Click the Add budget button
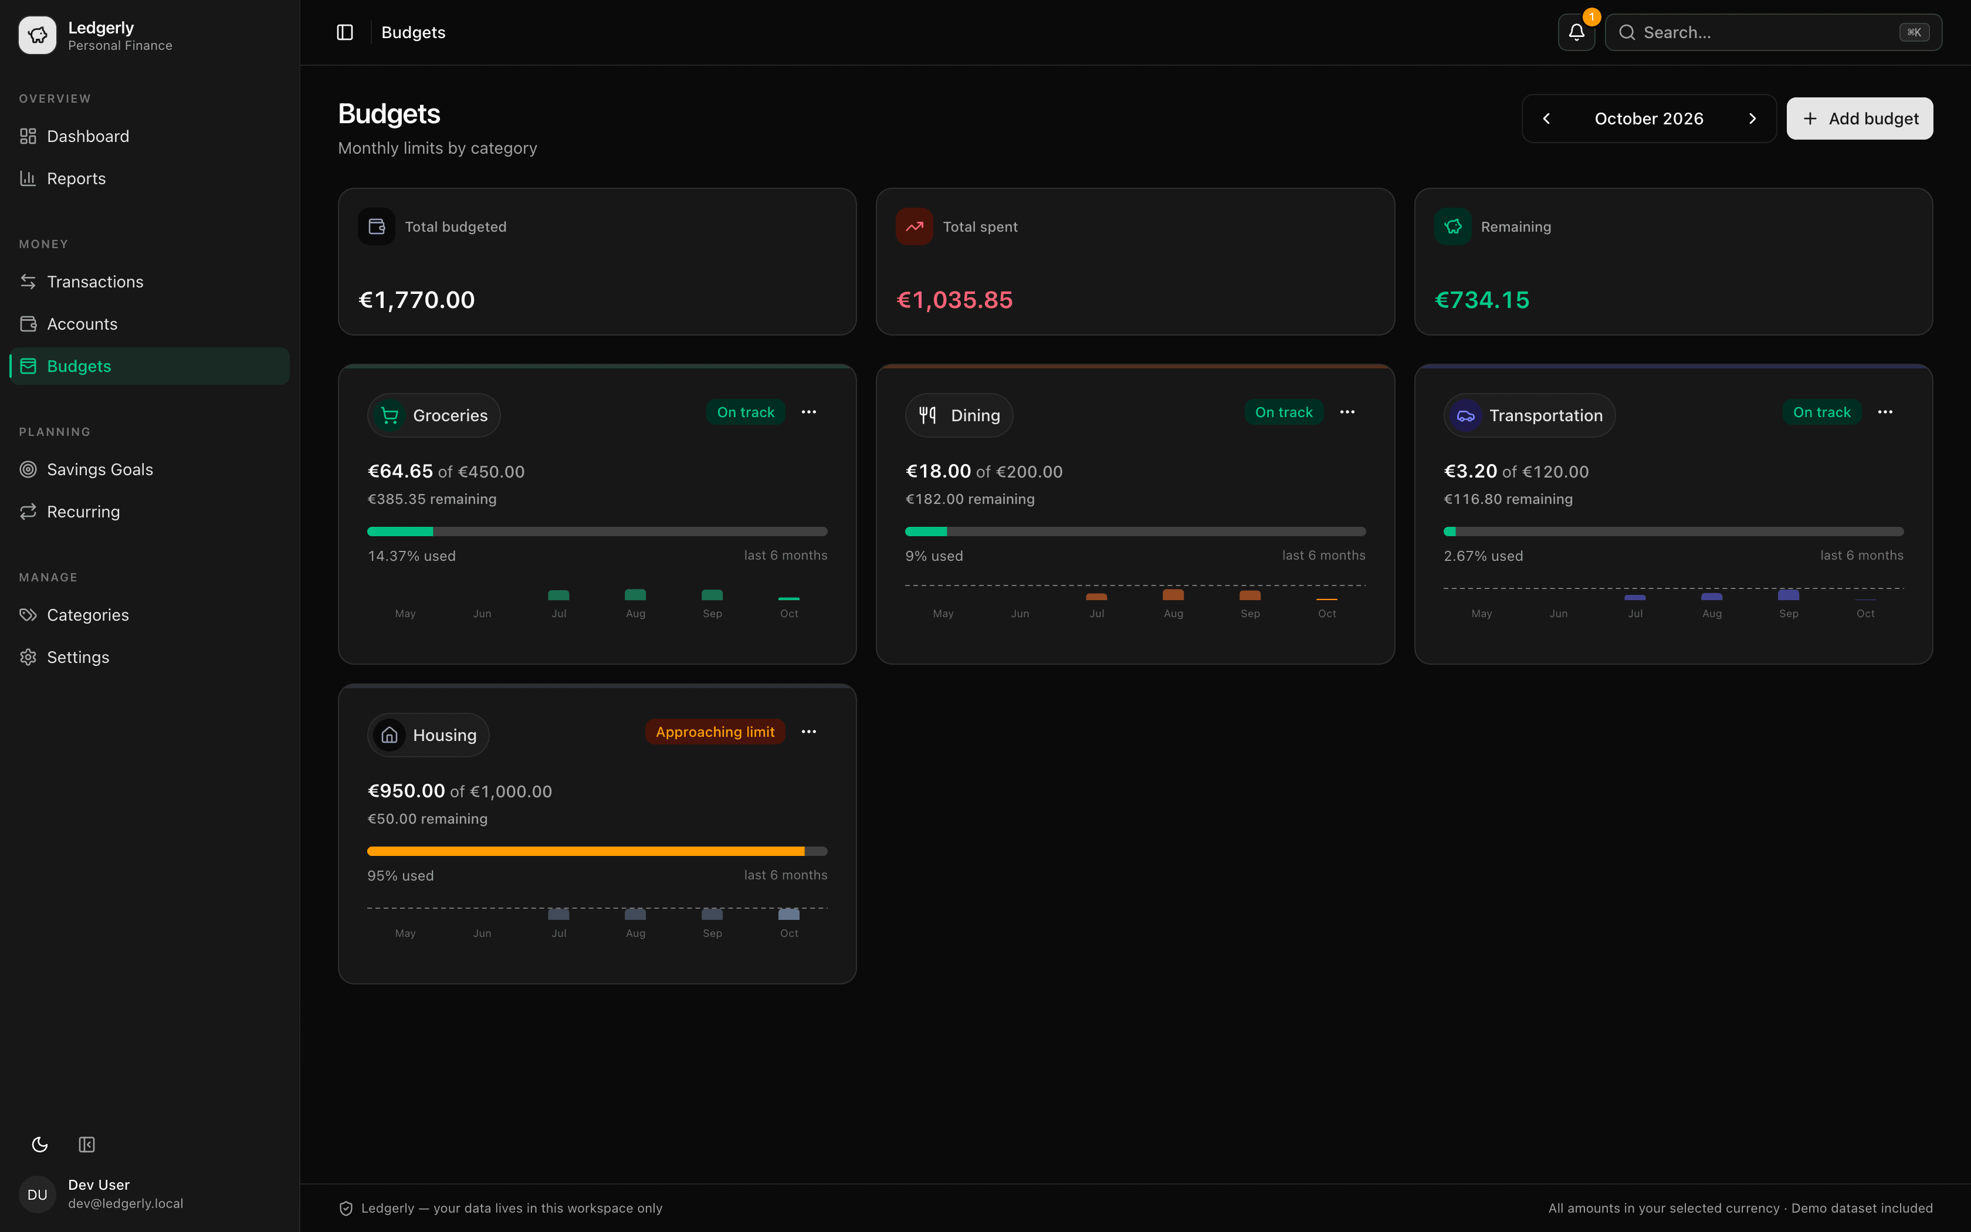 pyautogui.click(x=1860, y=119)
